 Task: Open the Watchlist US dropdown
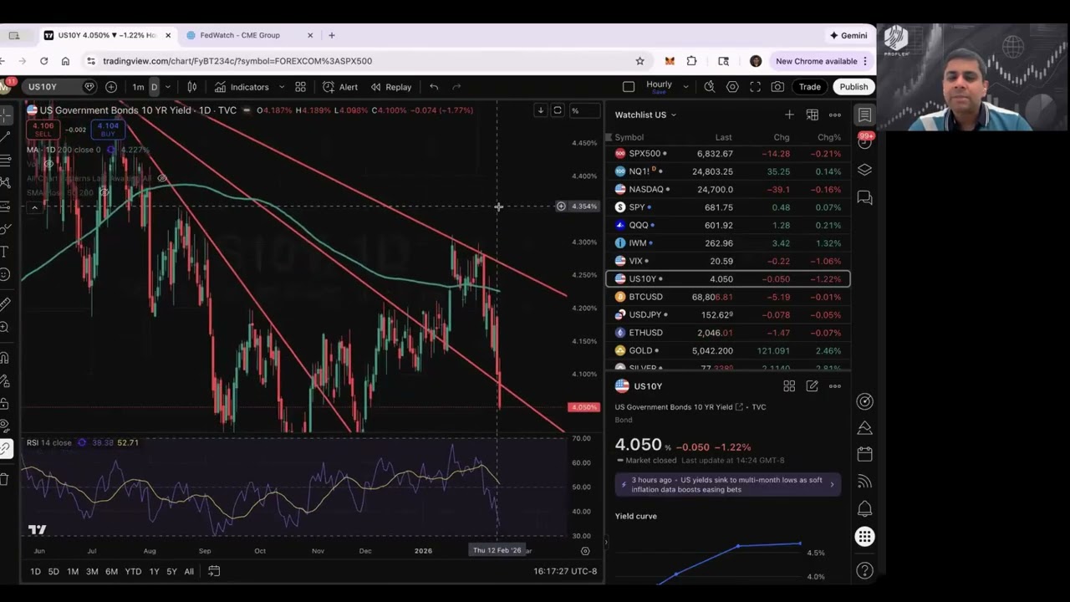tap(645, 115)
